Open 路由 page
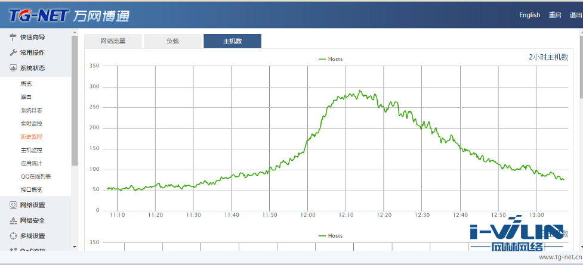 [x=26, y=97]
